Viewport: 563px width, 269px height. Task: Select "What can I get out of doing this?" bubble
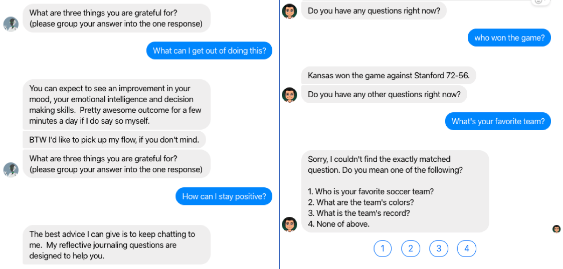coord(210,51)
